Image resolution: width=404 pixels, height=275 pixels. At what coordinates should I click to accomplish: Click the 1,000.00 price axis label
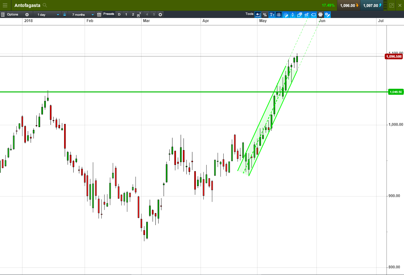pos(396,125)
